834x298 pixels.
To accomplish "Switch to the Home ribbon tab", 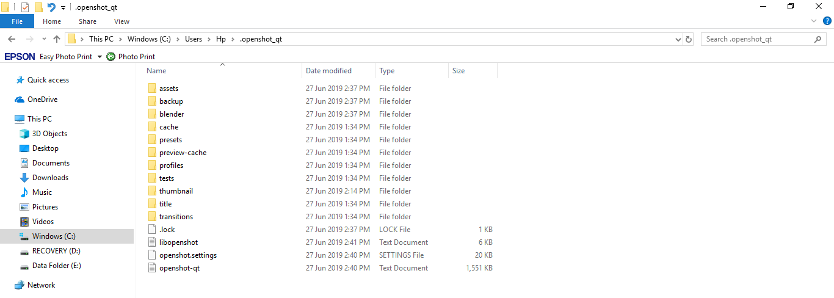I will click(52, 21).
